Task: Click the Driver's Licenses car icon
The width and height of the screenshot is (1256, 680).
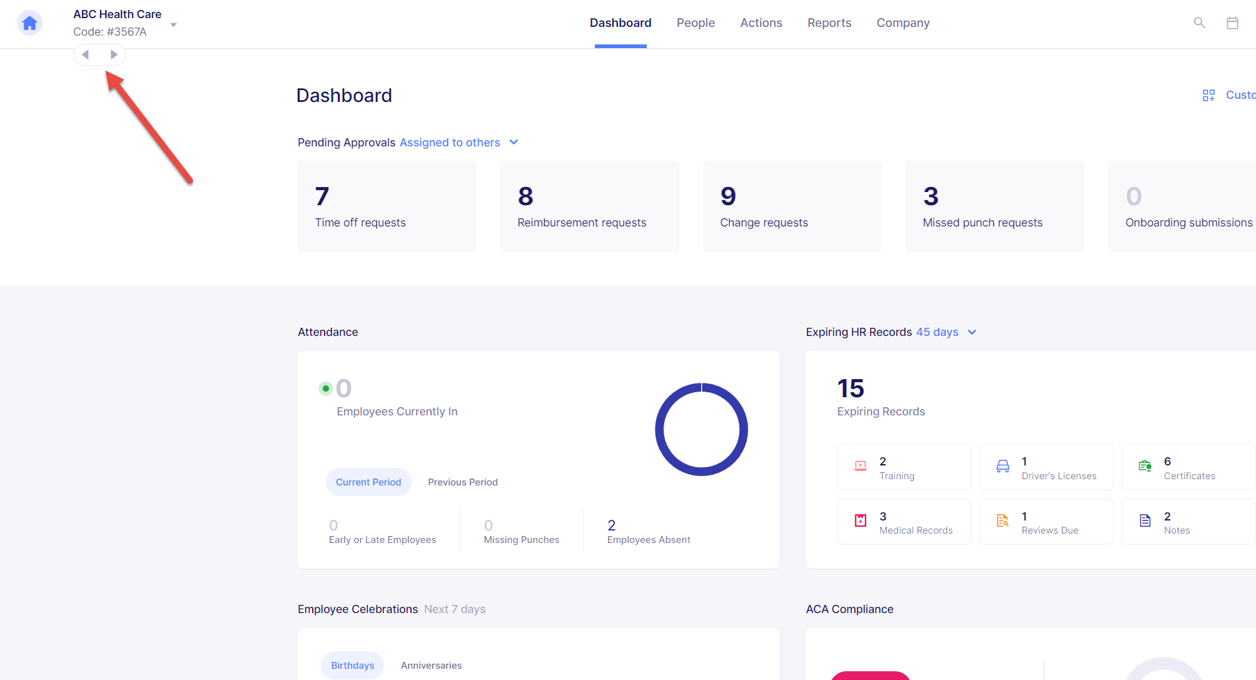Action: click(1003, 466)
